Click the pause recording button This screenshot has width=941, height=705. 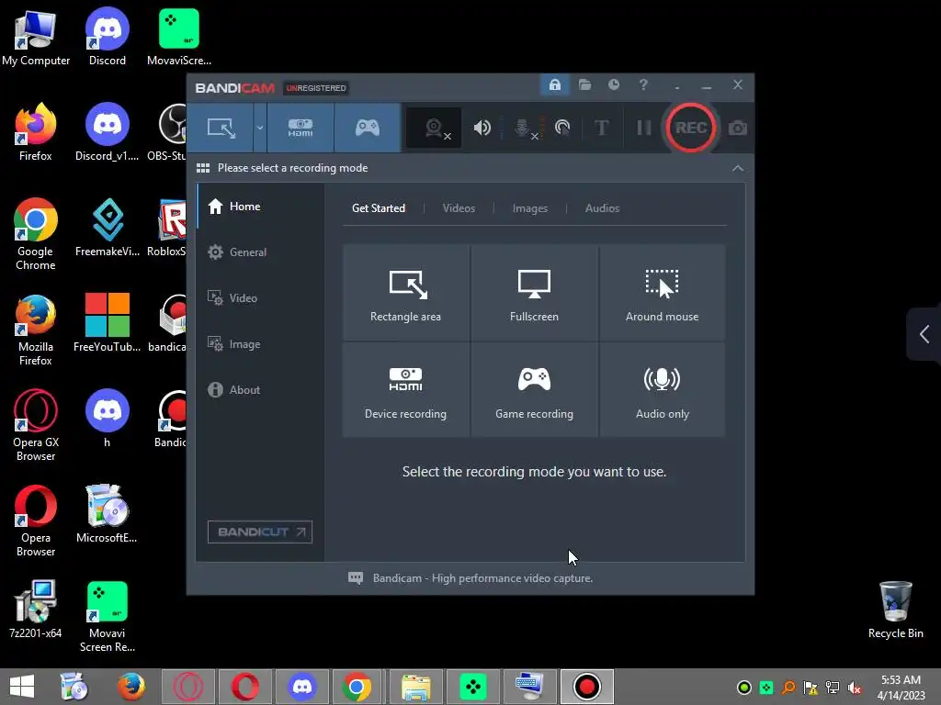click(643, 128)
